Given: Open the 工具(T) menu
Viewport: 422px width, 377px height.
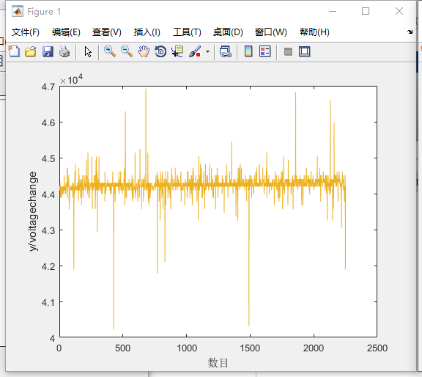Looking at the screenshot, I should point(187,32).
